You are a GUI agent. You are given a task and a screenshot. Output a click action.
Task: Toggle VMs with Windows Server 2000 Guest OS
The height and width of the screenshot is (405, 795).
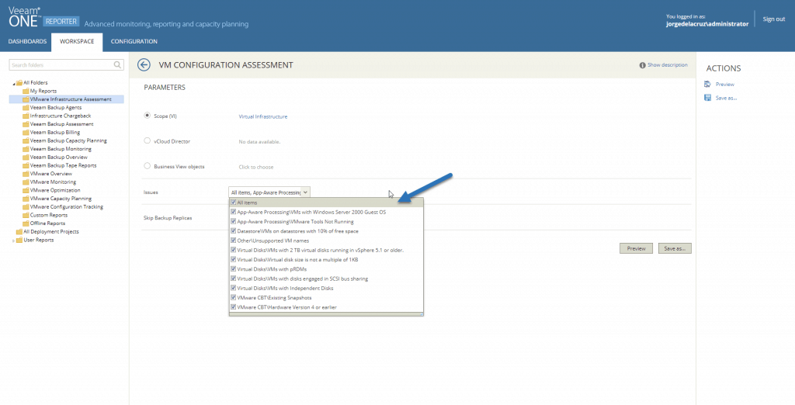pos(233,212)
